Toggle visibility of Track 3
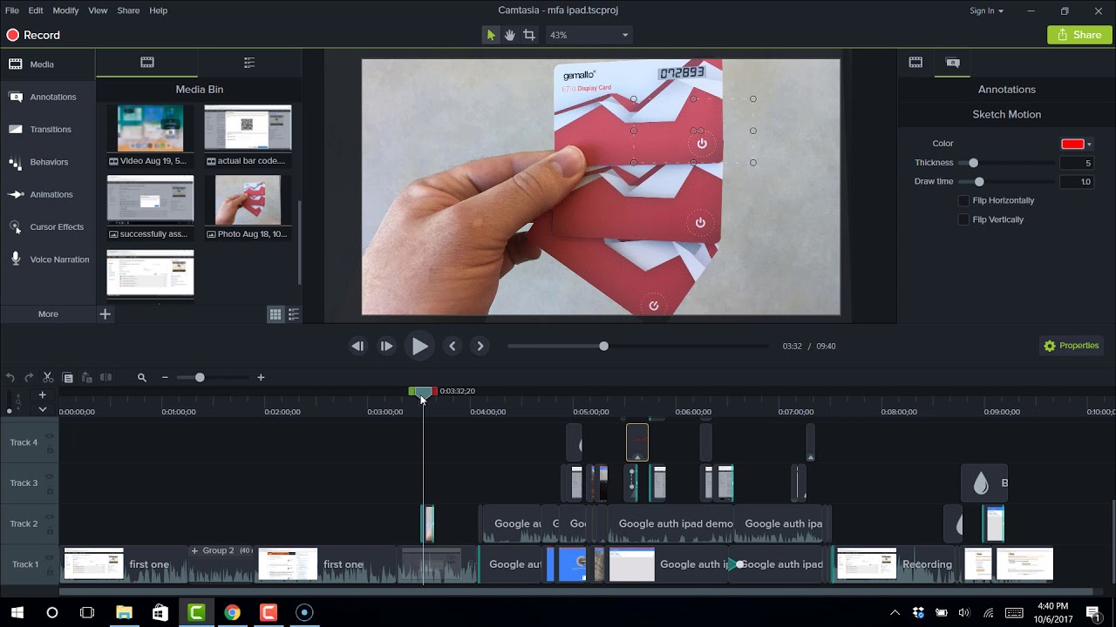This screenshot has height=627, width=1116. point(50,476)
